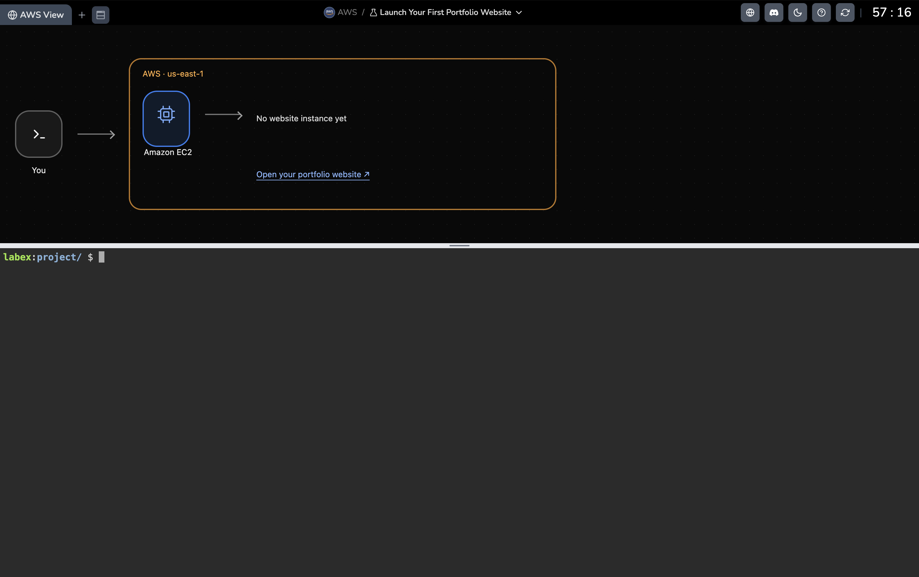The image size is (919, 577).
Task: Click the lab flask icon in breadcrumb
Action: tap(374, 13)
